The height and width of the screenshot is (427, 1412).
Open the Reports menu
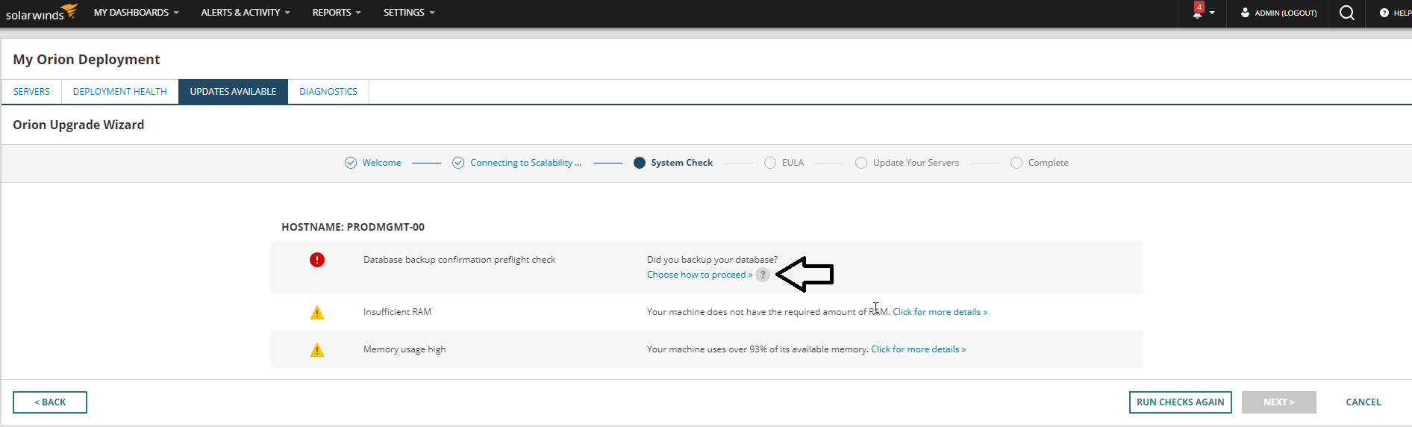337,13
